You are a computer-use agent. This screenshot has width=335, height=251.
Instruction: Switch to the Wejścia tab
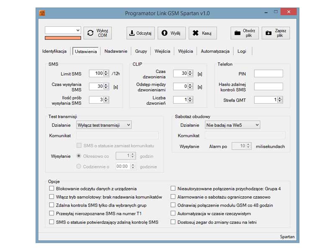[162, 51]
